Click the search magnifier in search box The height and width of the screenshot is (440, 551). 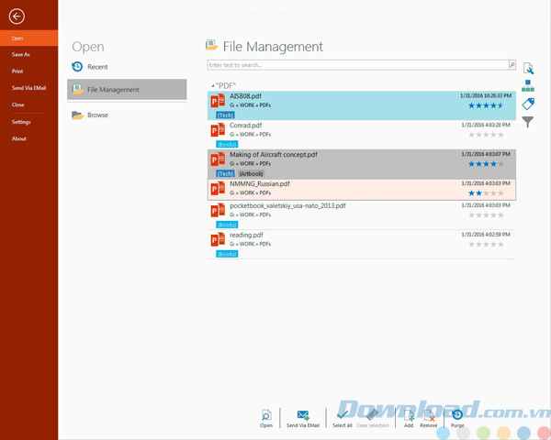pos(512,65)
